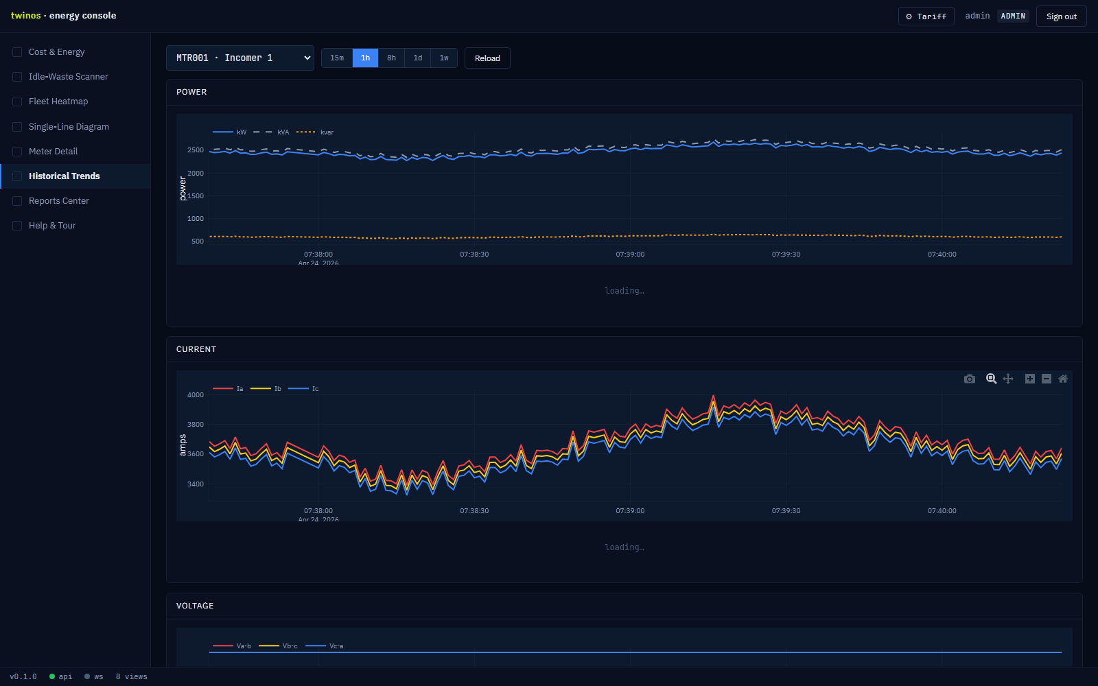Image resolution: width=1098 pixels, height=686 pixels.
Task: Click 07:39:00 tick on Power chart
Action: pos(630,255)
